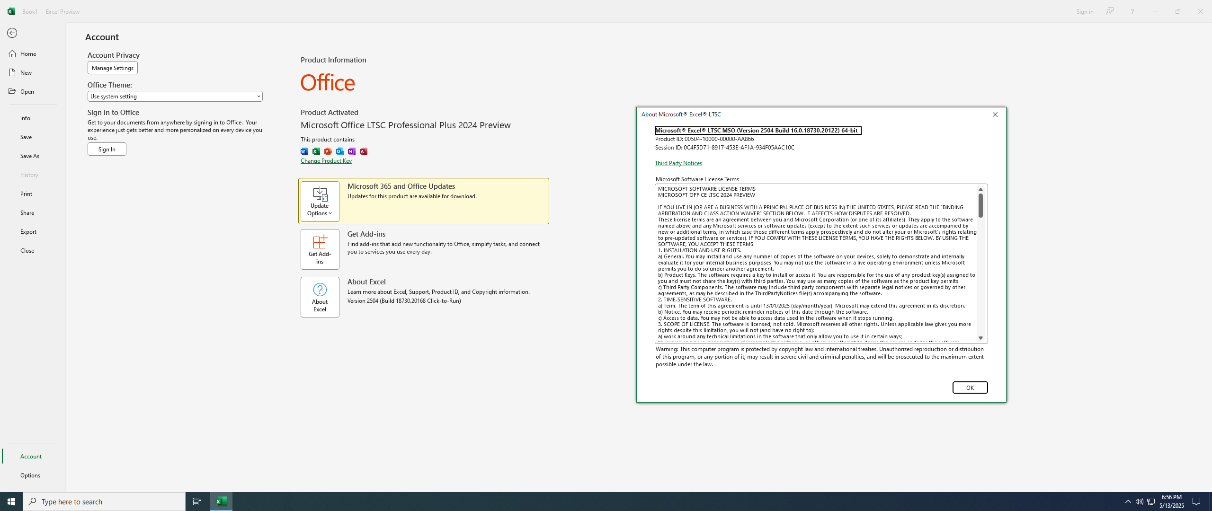1212x511 pixels.
Task: Click Manage Settings button
Action: click(x=113, y=68)
